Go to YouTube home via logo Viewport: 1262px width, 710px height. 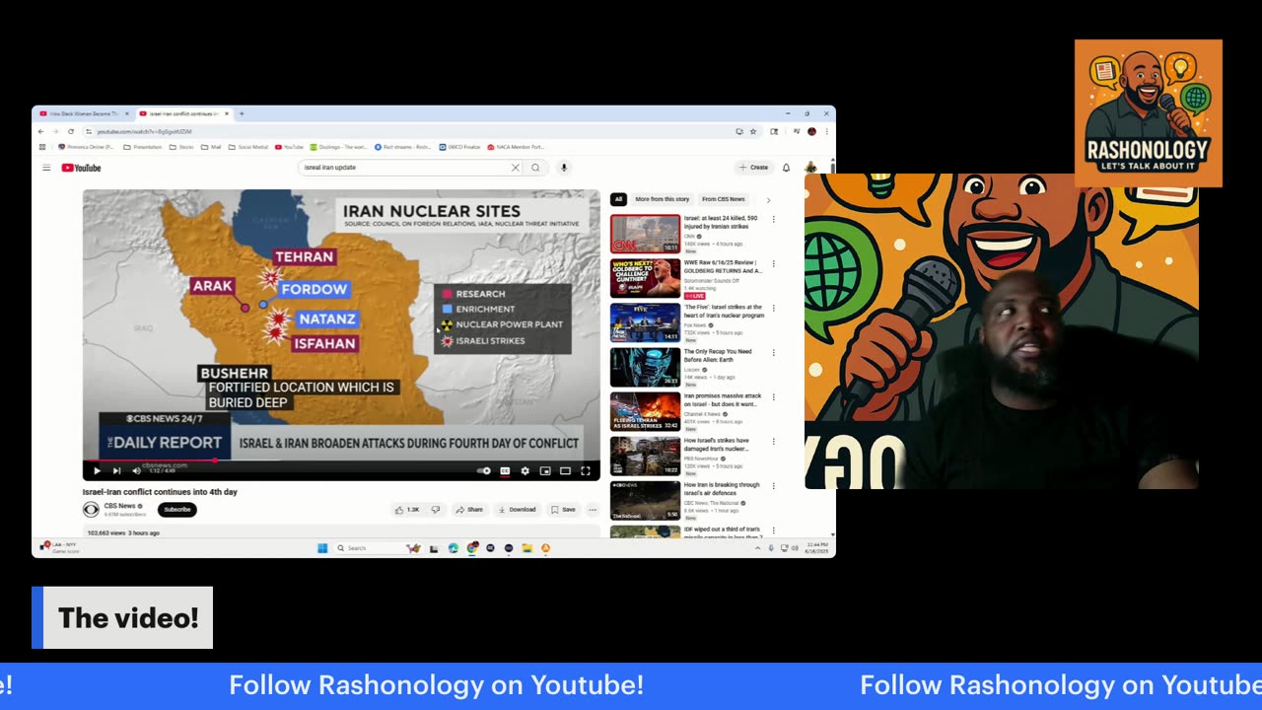point(81,168)
